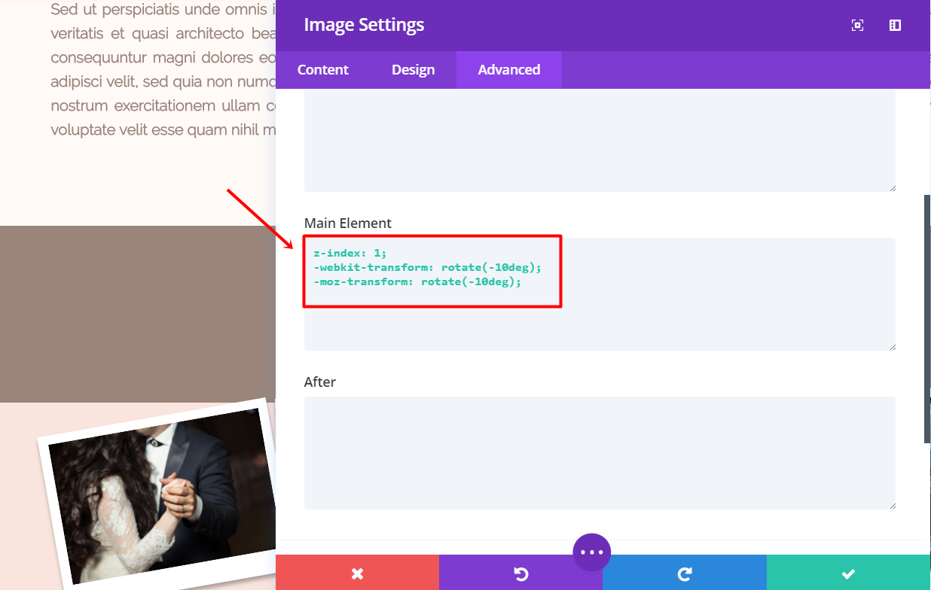
Task: Click the settings panel vertical scrollbar
Action: pyautogui.click(x=926, y=316)
